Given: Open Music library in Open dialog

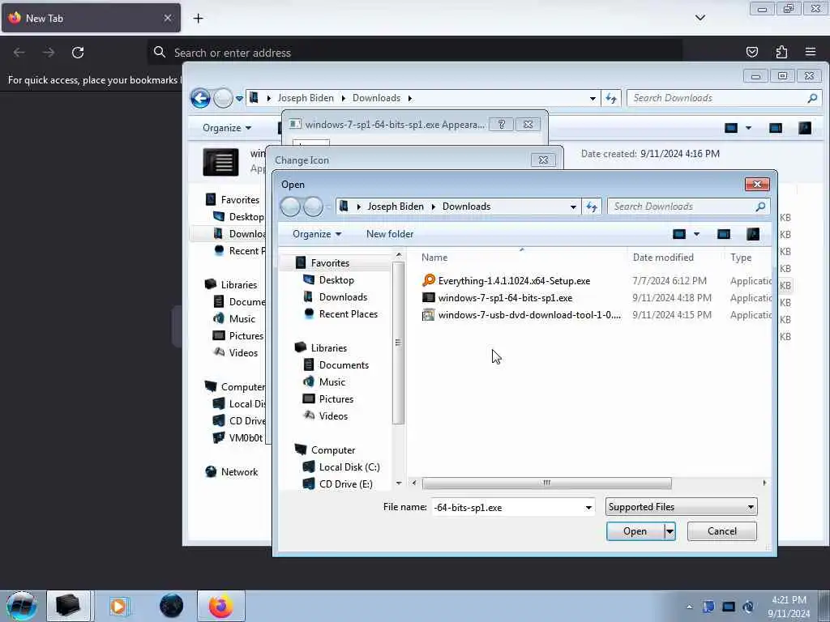Looking at the screenshot, I should point(332,382).
